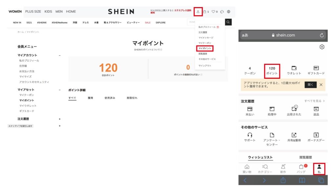Open 住所録 in sidebar

pyautogui.click(x=23, y=66)
